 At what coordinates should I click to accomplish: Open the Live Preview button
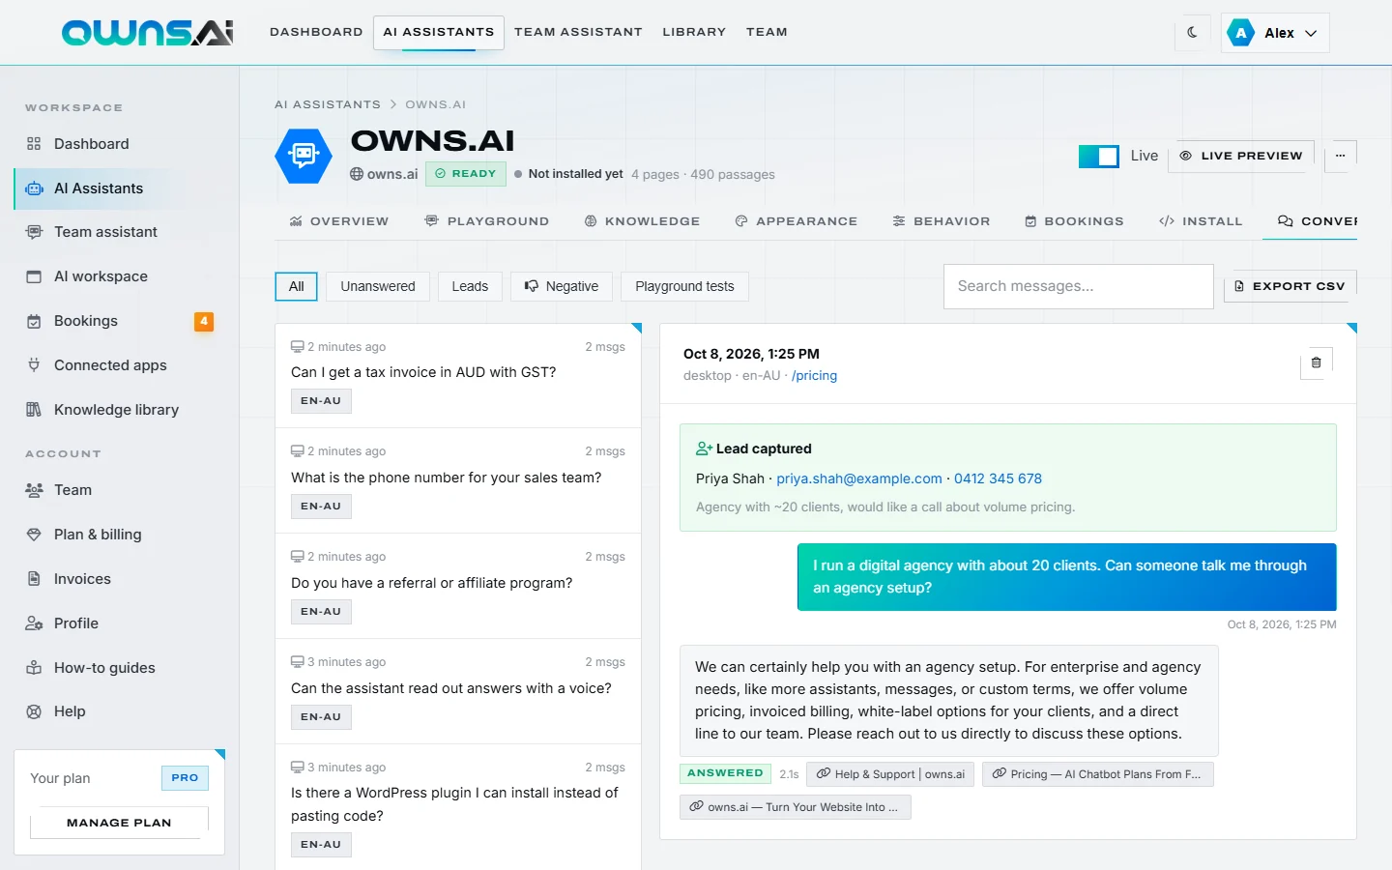(x=1241, y=156)
